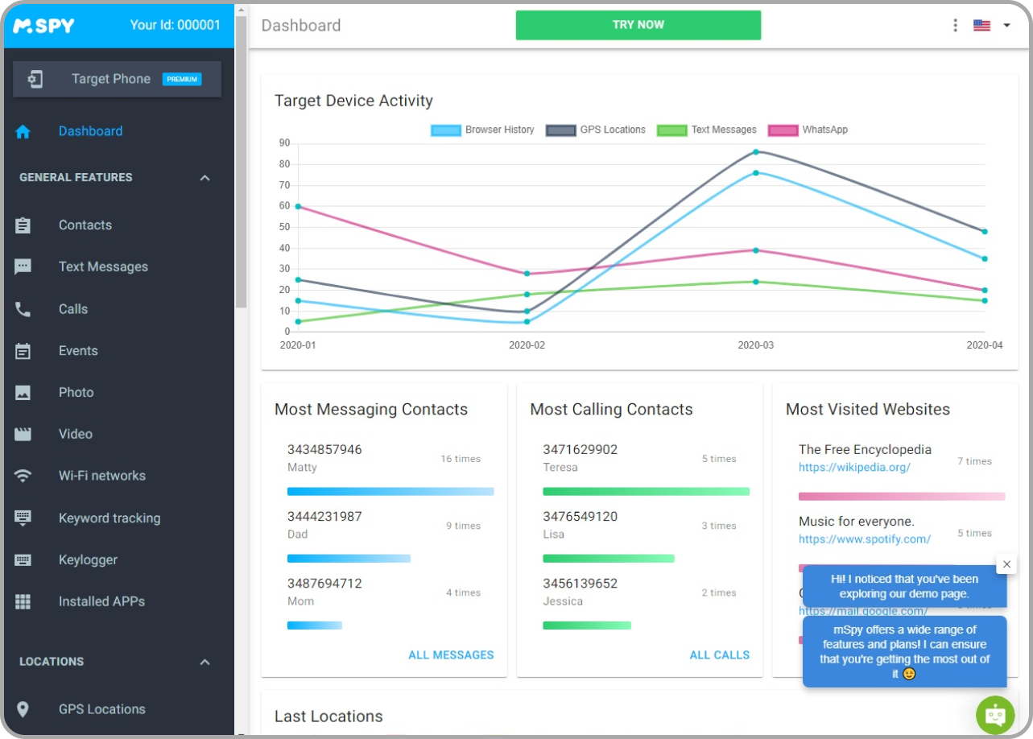Click the Photo image icon
The height and width of the screenshot is (739, 1033).
point(23,393)
